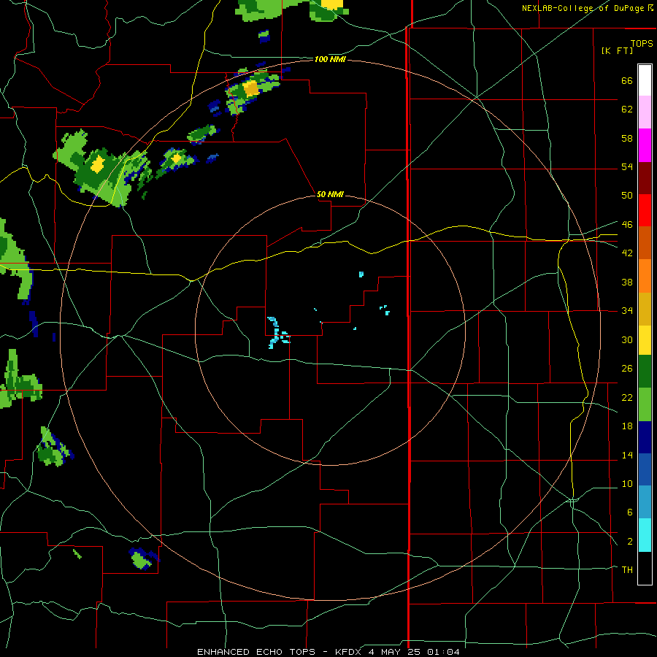This screenshot has width=657, height=657.
Task: Select the light green legend band
Action: coord(645,404)
